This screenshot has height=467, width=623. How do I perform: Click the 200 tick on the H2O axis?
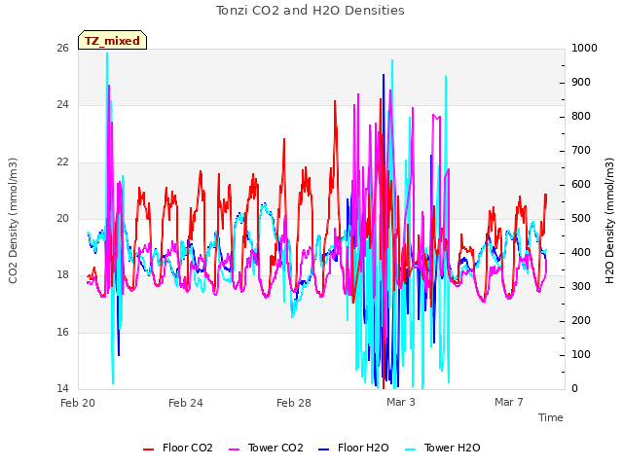point(581,320)
